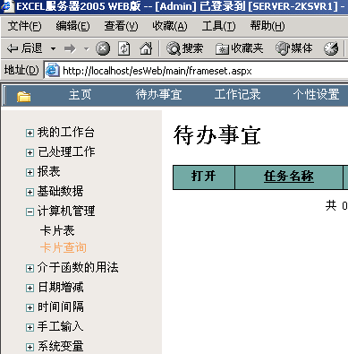The height and width of the screenshot is (354, 348).
Task: Switch to the 工作记录 tab
Action: pos(237,95)
